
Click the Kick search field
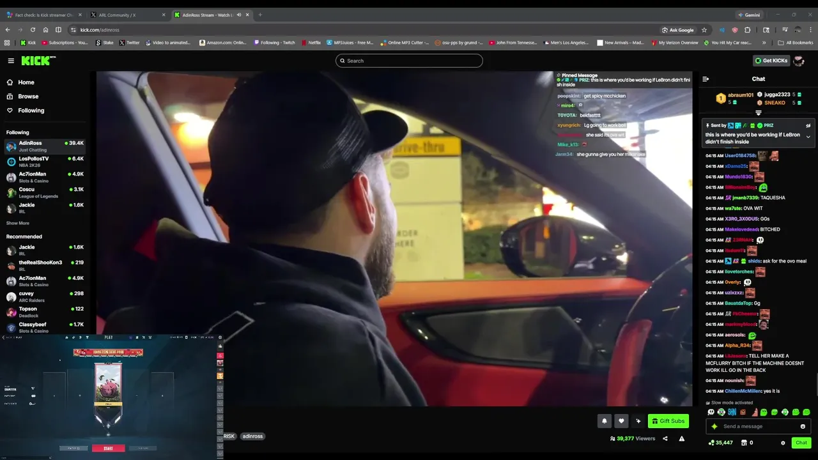409,61
